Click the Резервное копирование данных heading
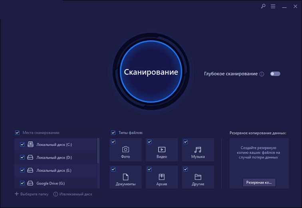The image size is (302, 208). pyautogui.click(x=258, y=133)
